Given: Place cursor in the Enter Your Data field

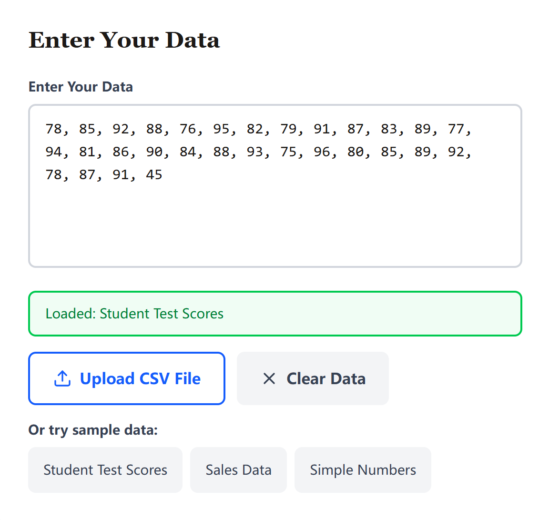Looking at the screenshot, I should (274, 214).
